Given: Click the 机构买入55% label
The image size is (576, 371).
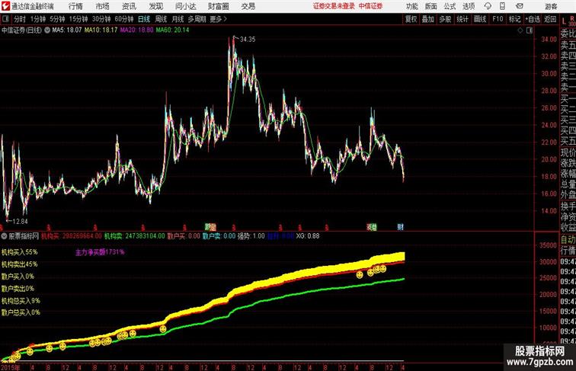Looking at the screenshot, I should 20,252.
